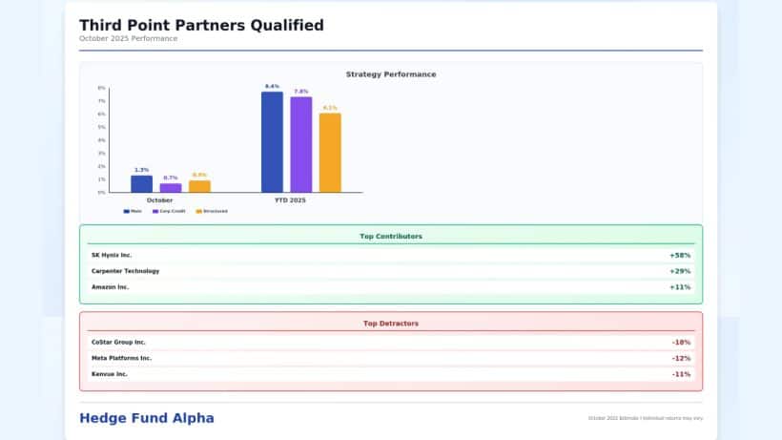Select the Meta Platforms Inc. row
The height and width of the screenshot is (440, 782).
391,358
